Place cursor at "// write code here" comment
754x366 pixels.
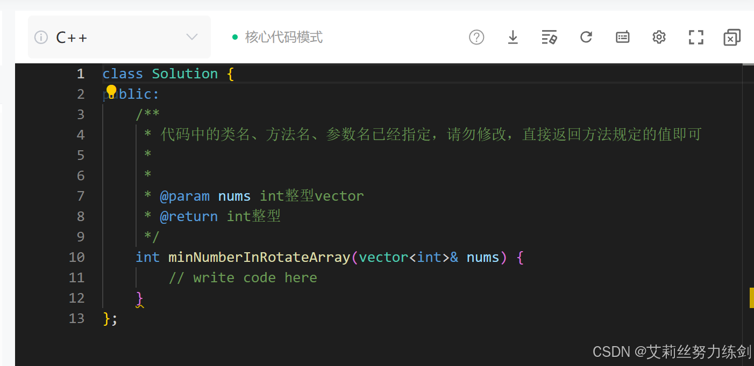[243, 277]
